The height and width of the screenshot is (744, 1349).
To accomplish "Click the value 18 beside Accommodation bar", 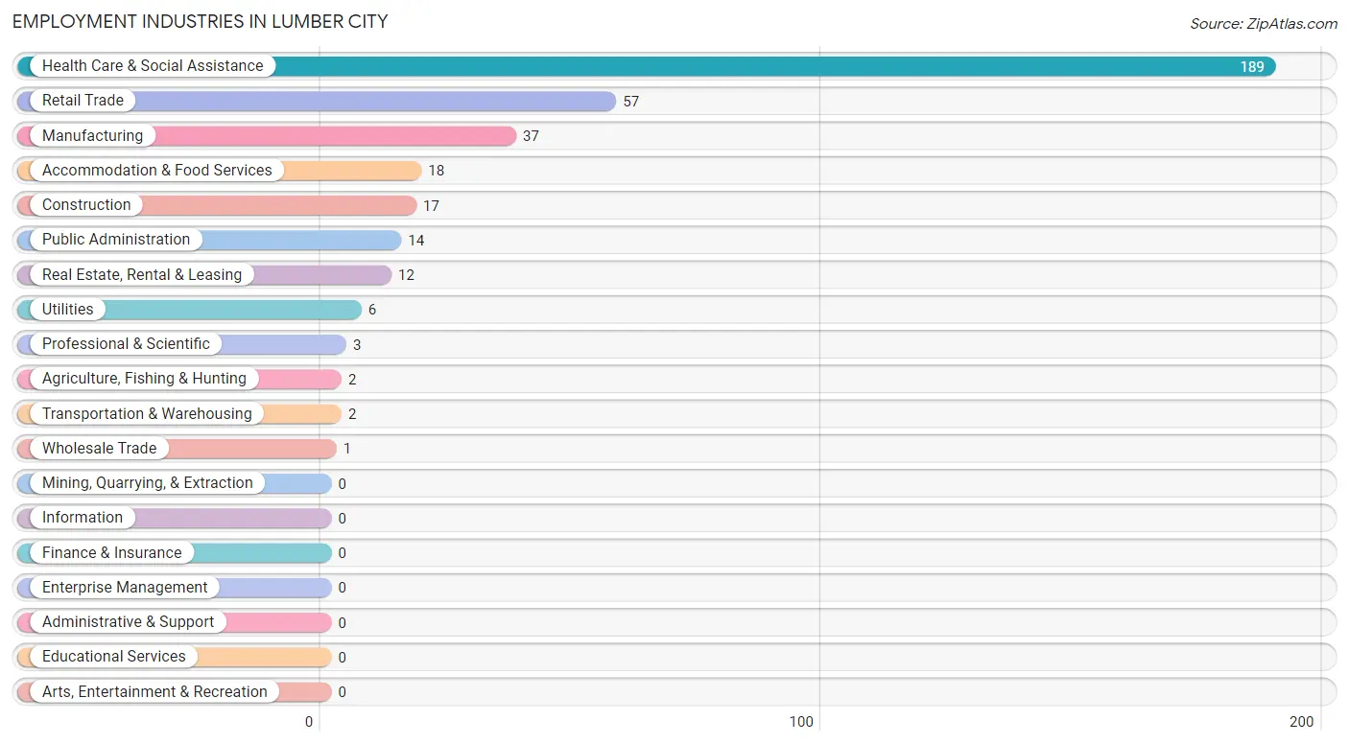I will [437, 171].
